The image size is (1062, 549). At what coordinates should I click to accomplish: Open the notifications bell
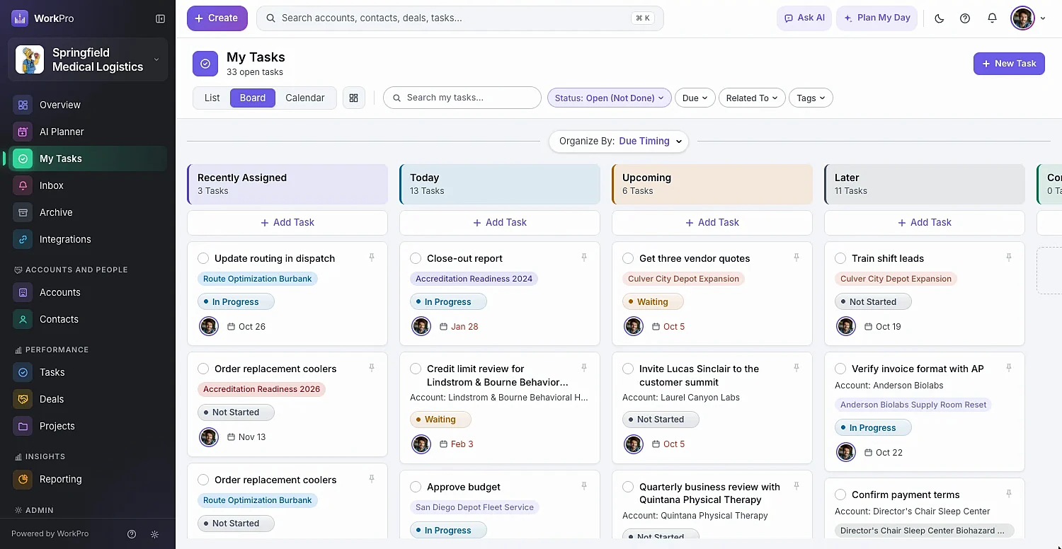992,18
